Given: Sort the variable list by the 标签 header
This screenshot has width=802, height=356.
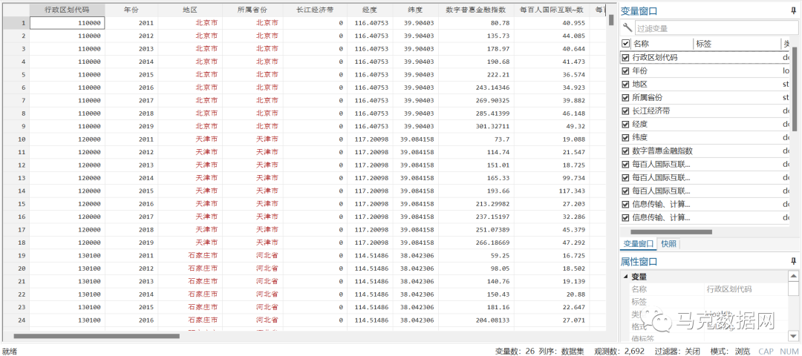Looking at the screenshot, I should coord(737,44).
